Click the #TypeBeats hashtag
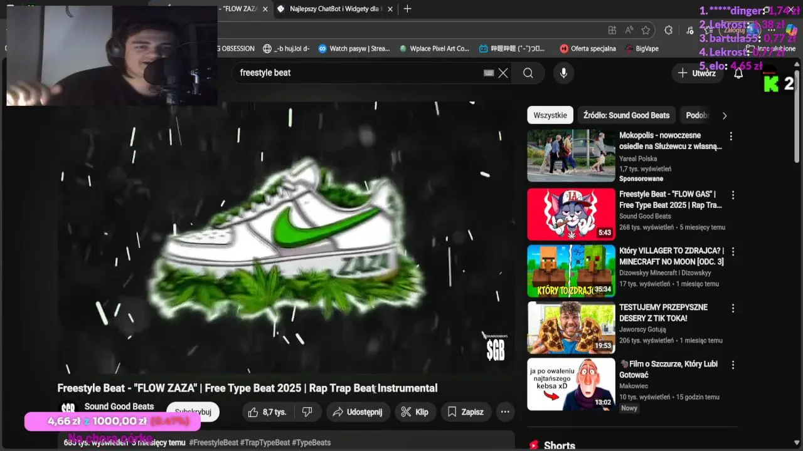Screen dimensions: 803x451 311,442
